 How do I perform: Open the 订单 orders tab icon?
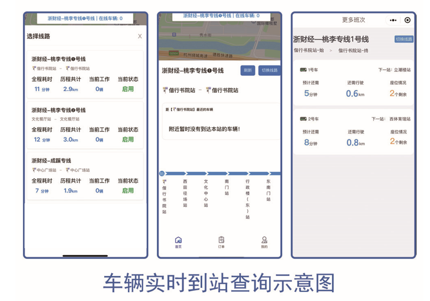point(221,240)
